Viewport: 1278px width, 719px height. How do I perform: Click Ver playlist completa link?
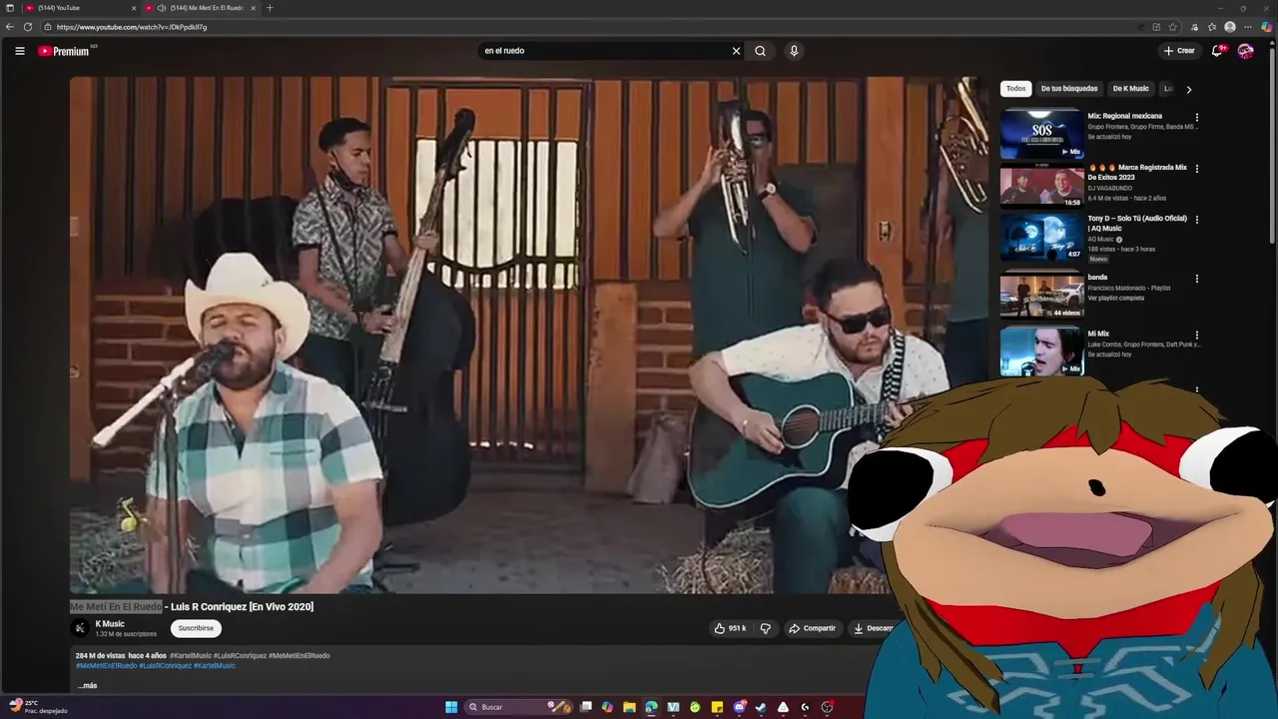click(1115, 298)
